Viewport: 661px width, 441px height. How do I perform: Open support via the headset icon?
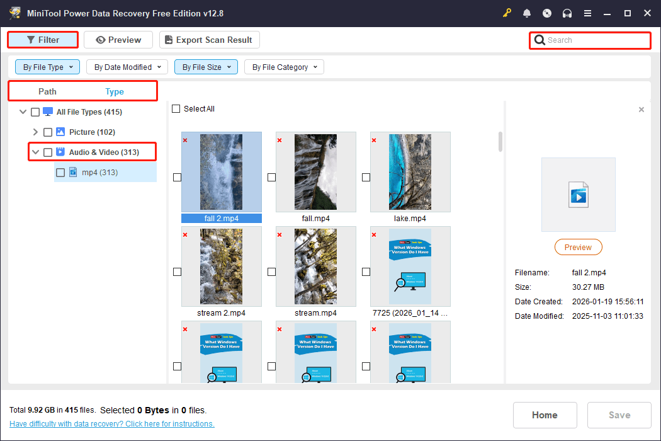[567, 13]
